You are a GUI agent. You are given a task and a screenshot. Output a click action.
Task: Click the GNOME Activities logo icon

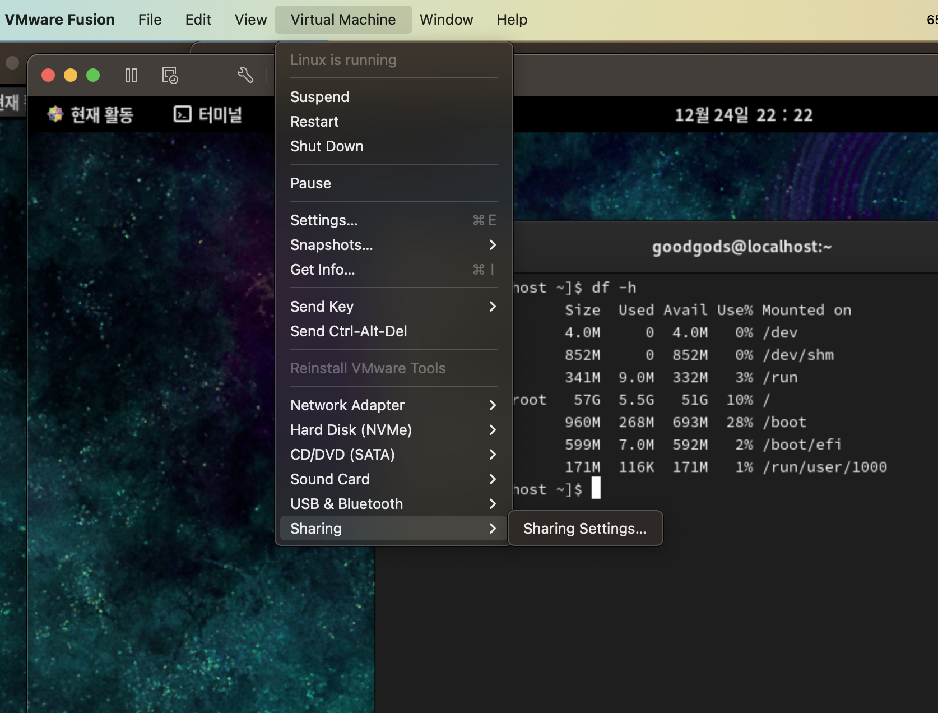click(x=55, y=114)
